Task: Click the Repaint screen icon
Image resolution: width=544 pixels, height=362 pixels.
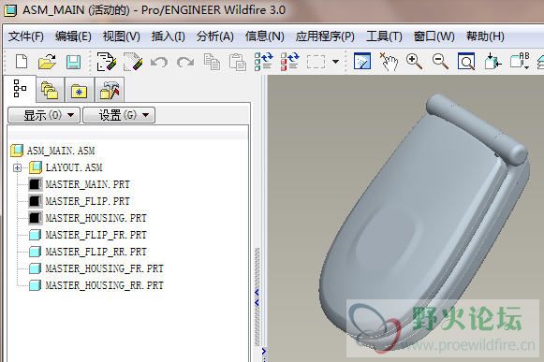Action: 362,62
